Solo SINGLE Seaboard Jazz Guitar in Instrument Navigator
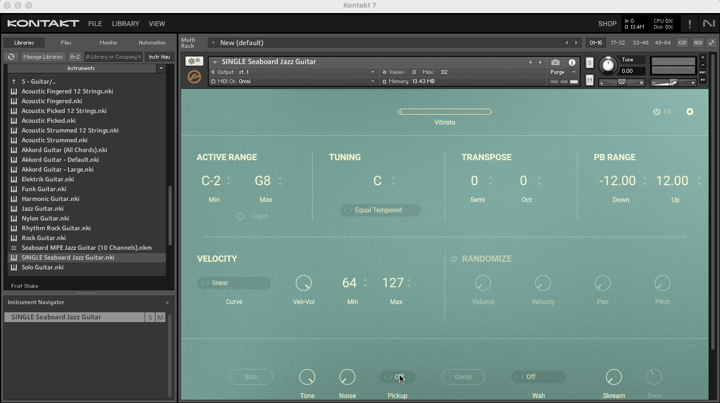Image resolution: width=720 pixels, height=403 pixels. (150, 317)
